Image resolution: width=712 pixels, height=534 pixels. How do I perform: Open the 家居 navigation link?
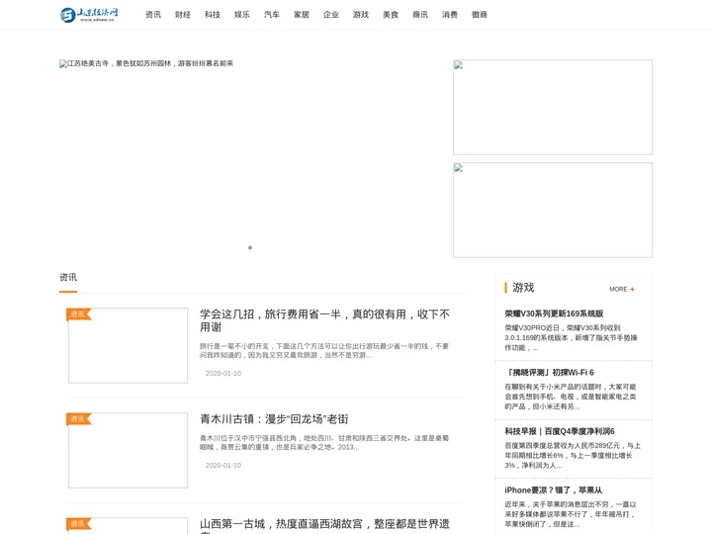click(x=302, y=15)
